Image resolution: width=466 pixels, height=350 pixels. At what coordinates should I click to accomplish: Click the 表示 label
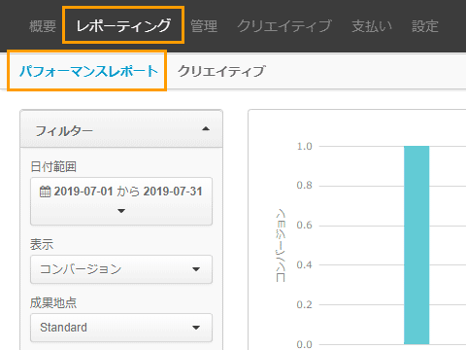[42, 244]
